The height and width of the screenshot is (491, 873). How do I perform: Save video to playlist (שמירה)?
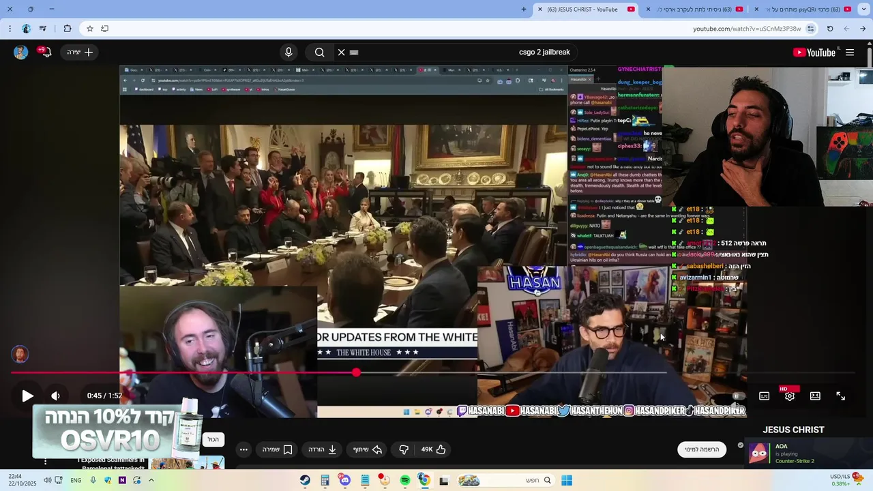coord(278,449)
